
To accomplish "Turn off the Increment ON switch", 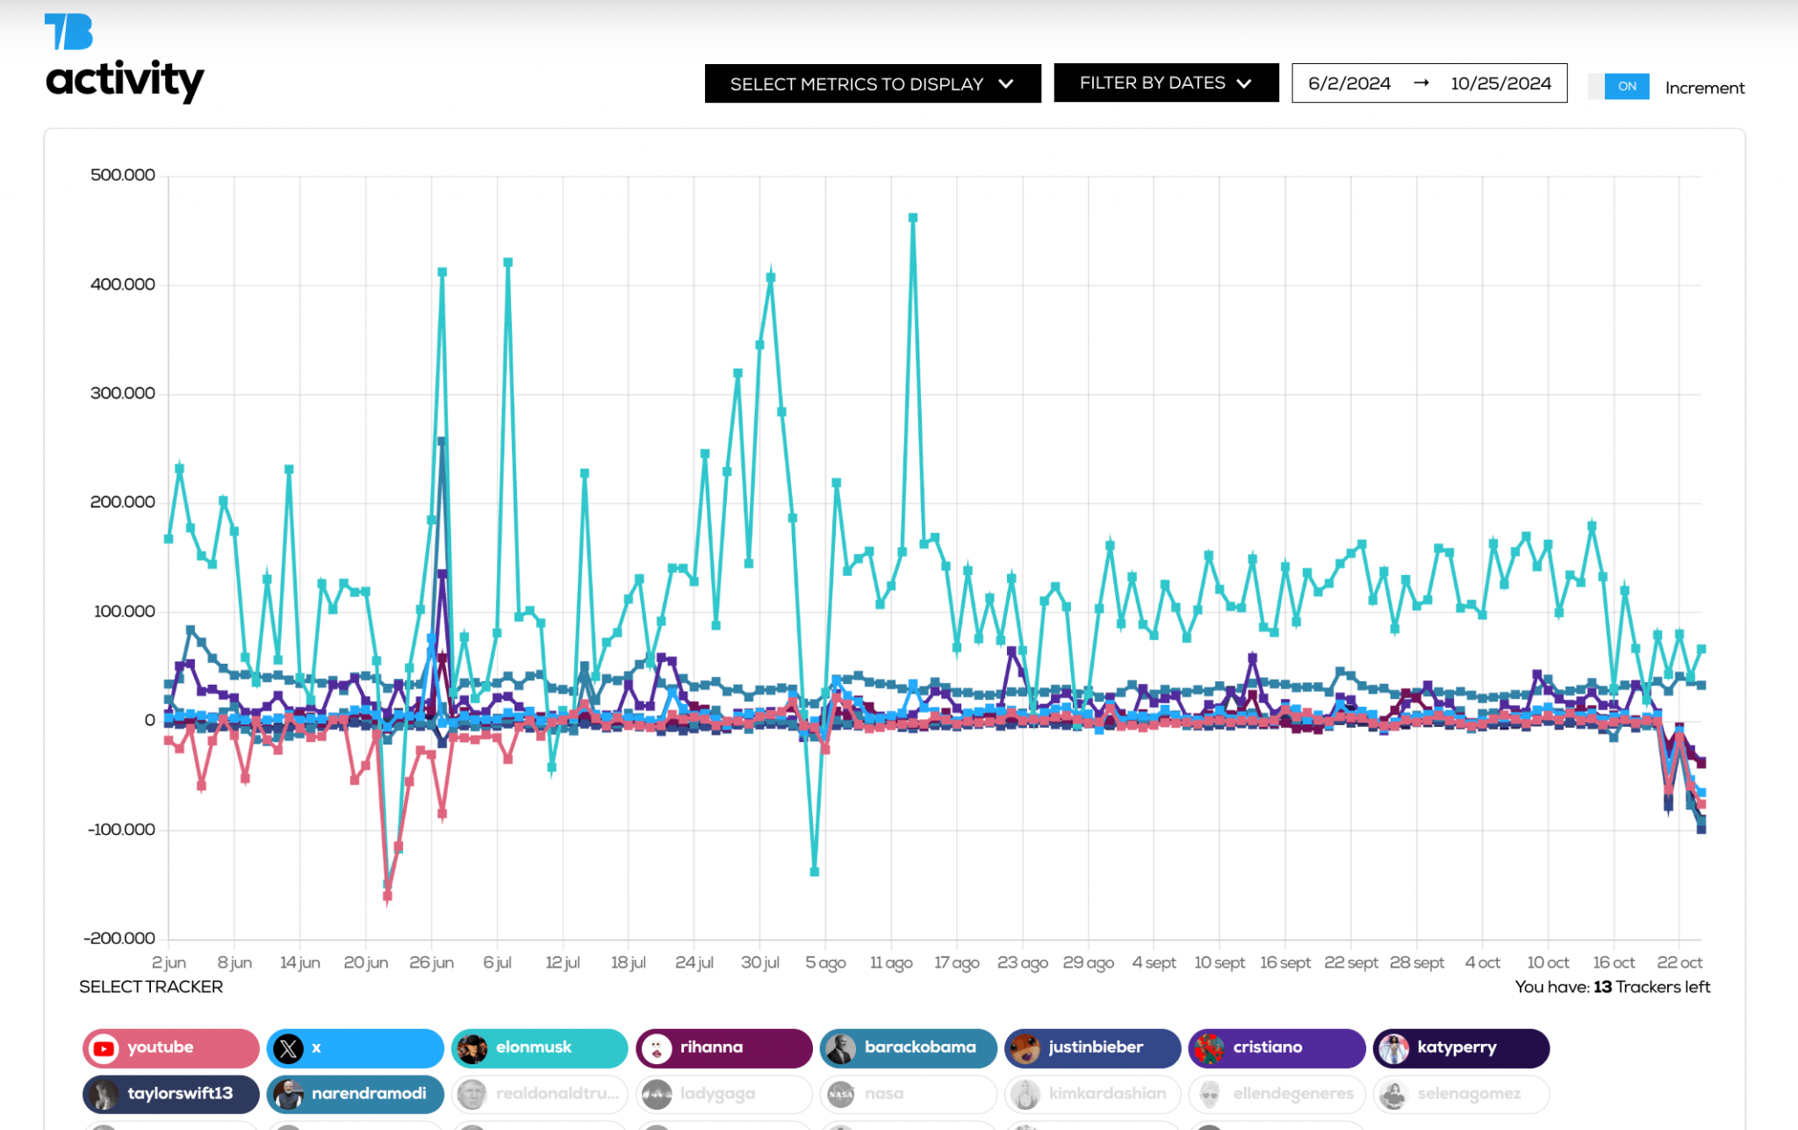I will point(1618,86).
